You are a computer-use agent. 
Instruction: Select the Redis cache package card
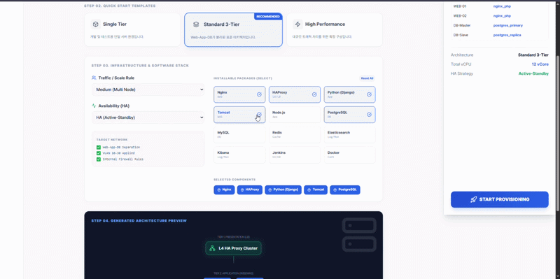tap(295, 134)
